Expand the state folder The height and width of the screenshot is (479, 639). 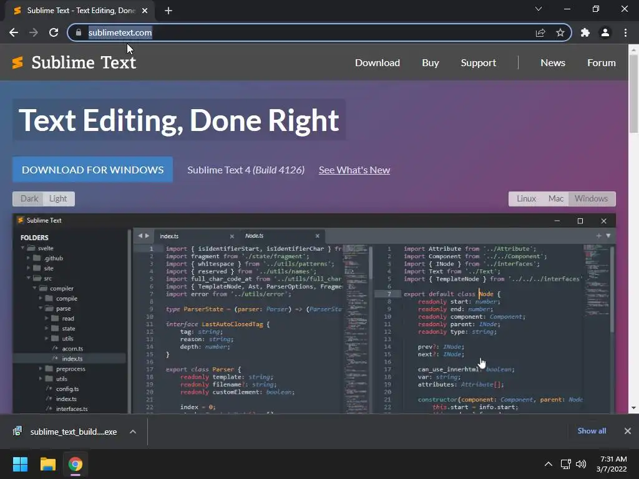(46, 328)
